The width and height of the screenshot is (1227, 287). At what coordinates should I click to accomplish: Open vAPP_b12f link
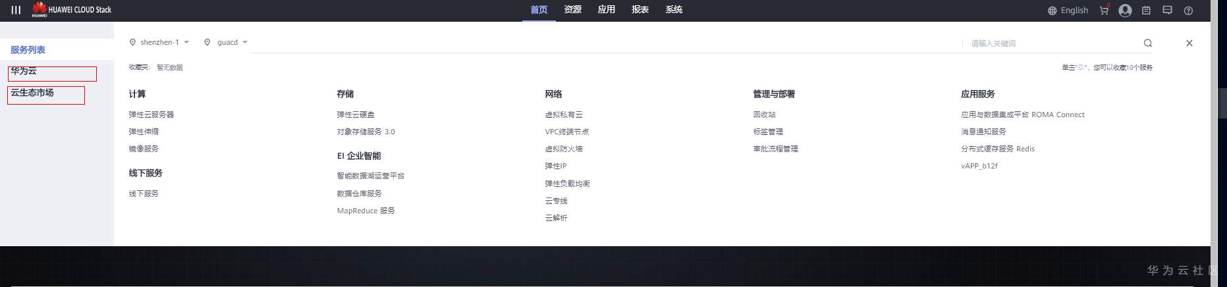click(x=979, y=166)
